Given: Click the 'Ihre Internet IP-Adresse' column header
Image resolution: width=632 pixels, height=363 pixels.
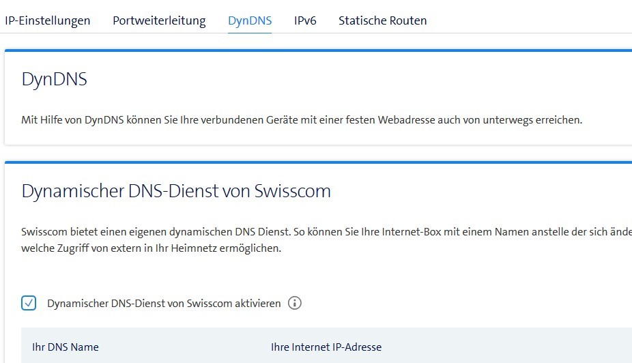Looking at the screenshot, I should tap(326, 347).
